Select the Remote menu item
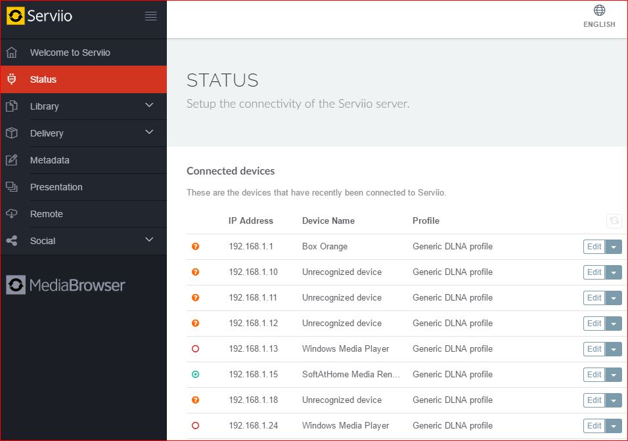 point(46,214)
